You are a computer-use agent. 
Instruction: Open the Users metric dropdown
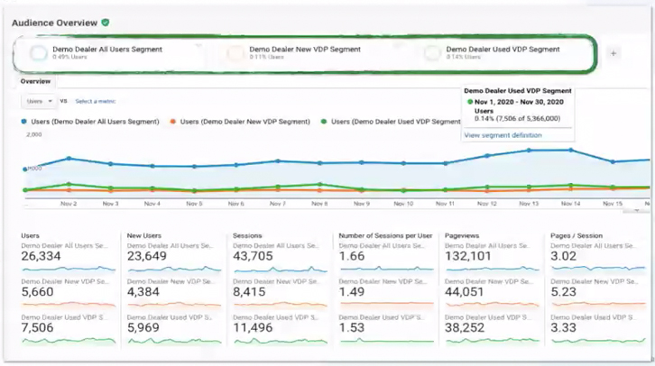39,101
